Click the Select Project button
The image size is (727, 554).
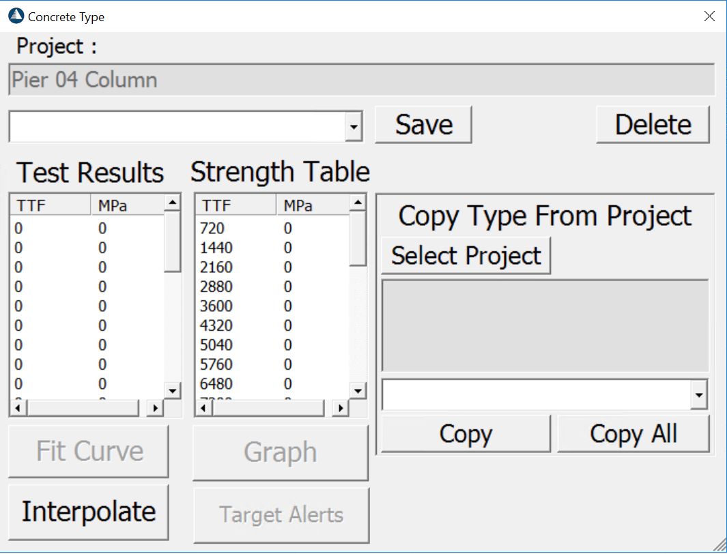[466, 256]
